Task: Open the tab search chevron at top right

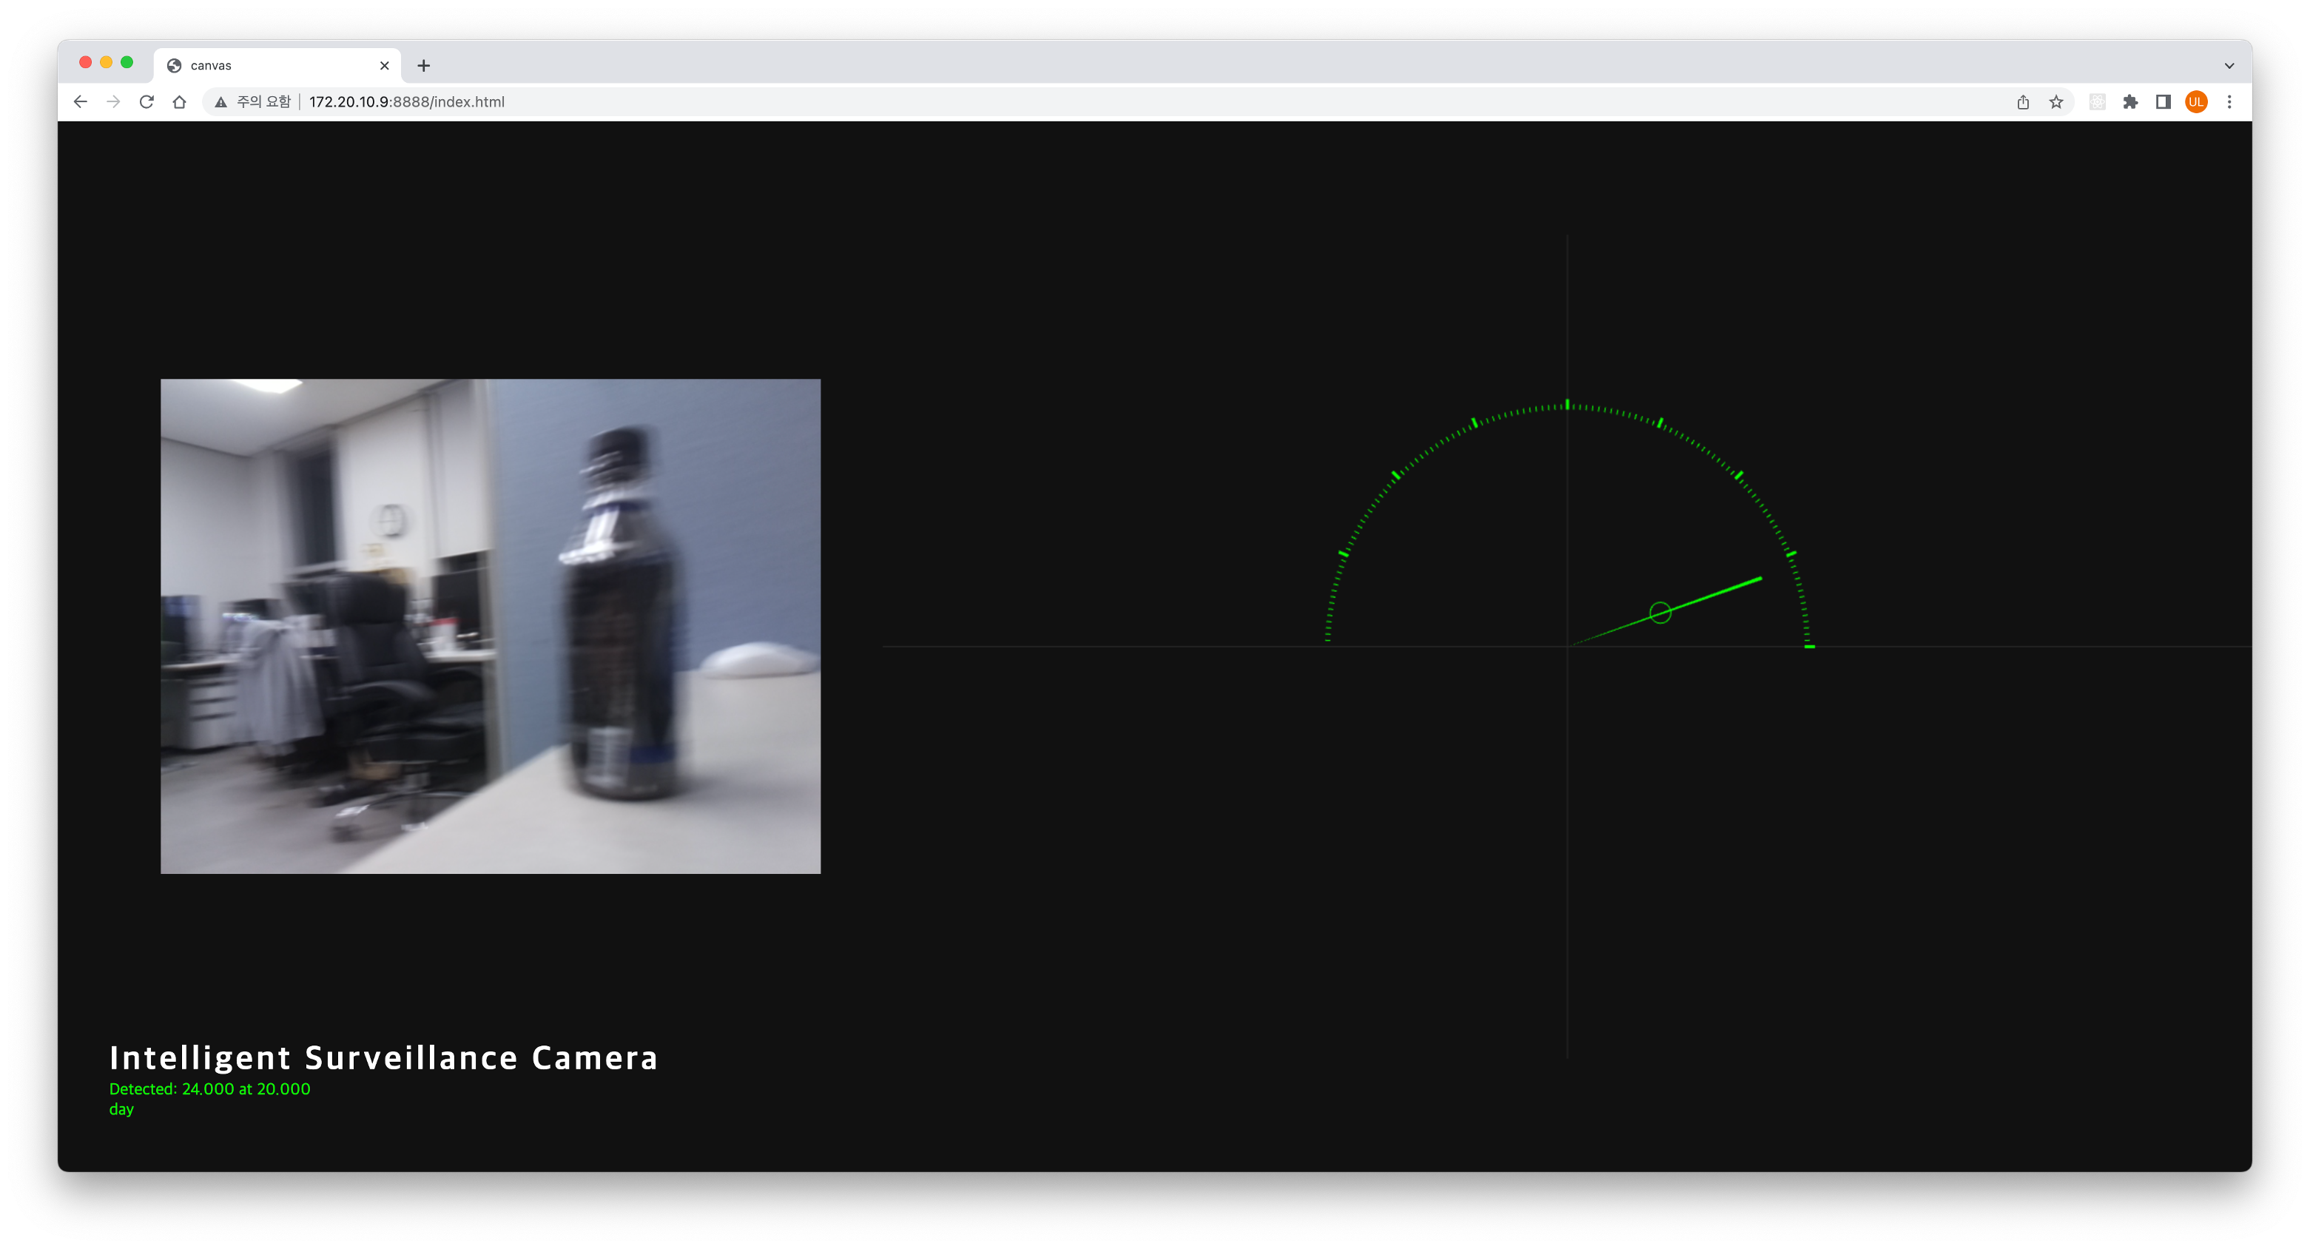Action: tap(2230, 64)
